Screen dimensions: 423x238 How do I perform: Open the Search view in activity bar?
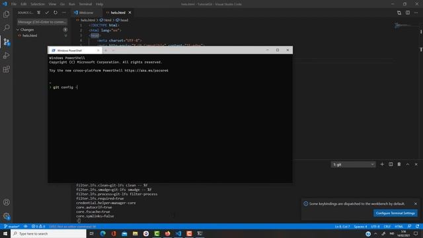(x=6, y=28)
